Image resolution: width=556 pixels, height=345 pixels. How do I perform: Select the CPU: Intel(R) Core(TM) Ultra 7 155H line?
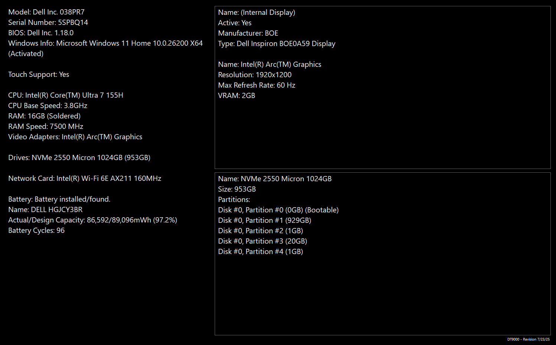[x=66, y=95]
